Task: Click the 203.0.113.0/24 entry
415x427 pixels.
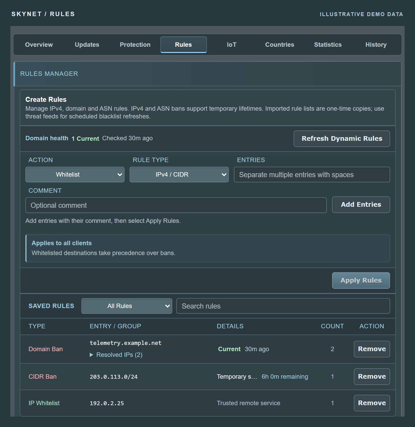Action: pyautogui.click(x=114, y=377)
